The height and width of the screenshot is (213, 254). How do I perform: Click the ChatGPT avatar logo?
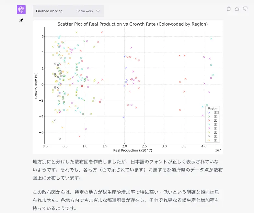coord(21,10)
